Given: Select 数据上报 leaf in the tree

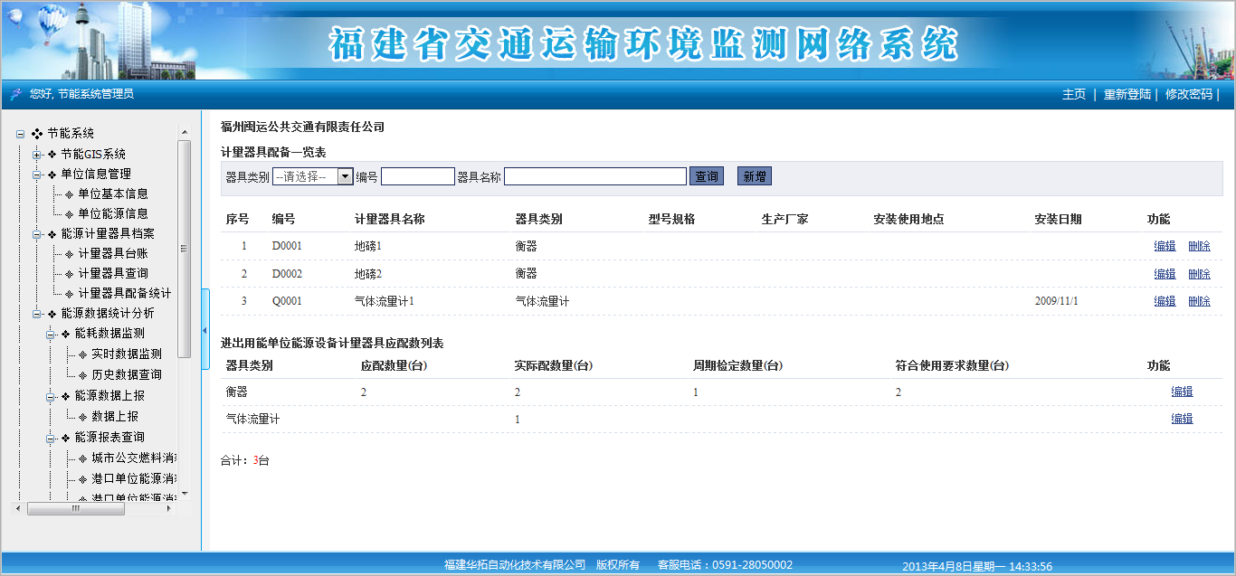Looking at the screenshot, I should point(115,416).
